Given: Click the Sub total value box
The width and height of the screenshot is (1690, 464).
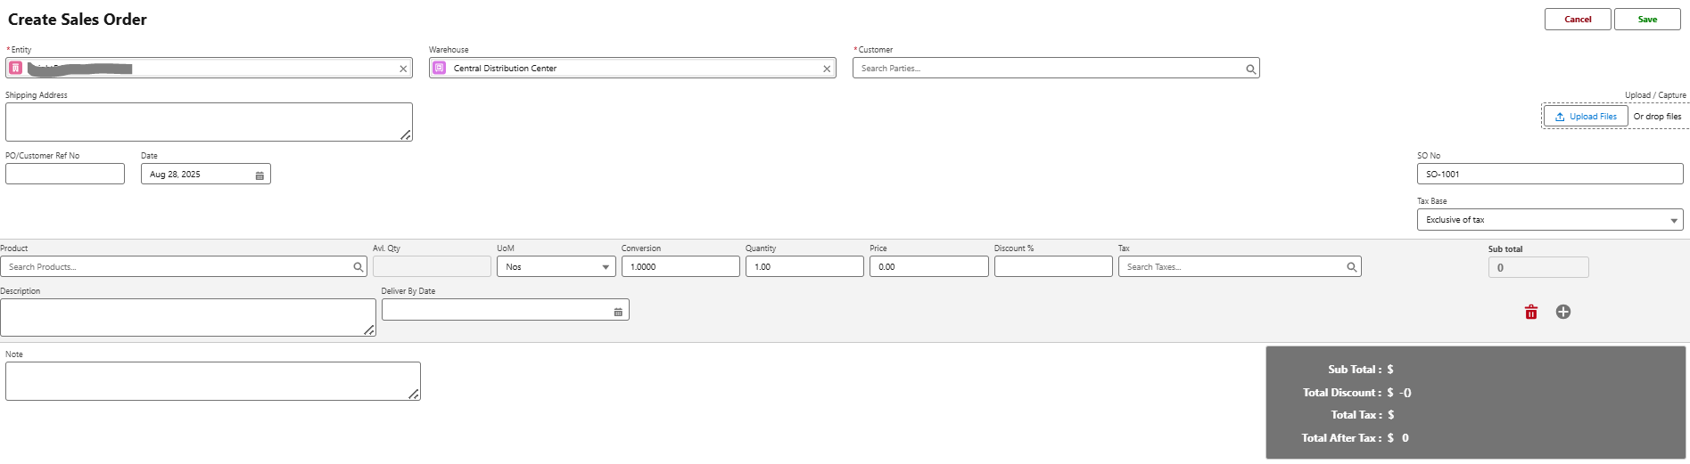Looking at the screenshot, I should point(1538,267).
